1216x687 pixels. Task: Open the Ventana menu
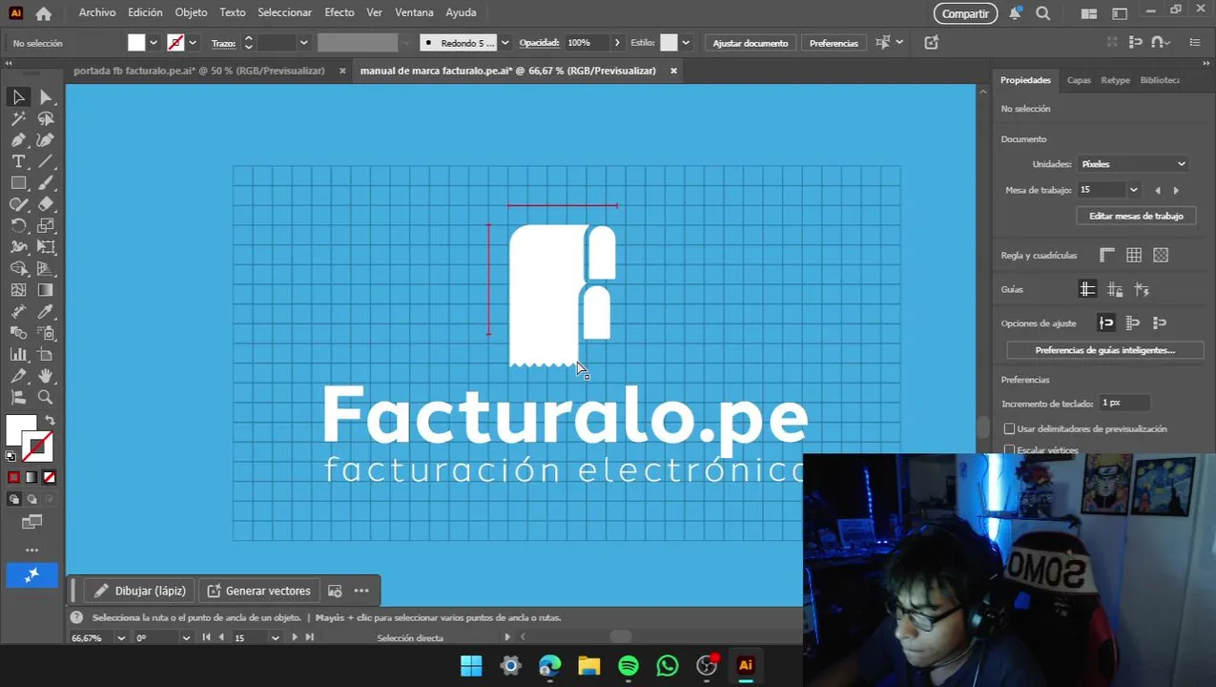tap(414, 12)
